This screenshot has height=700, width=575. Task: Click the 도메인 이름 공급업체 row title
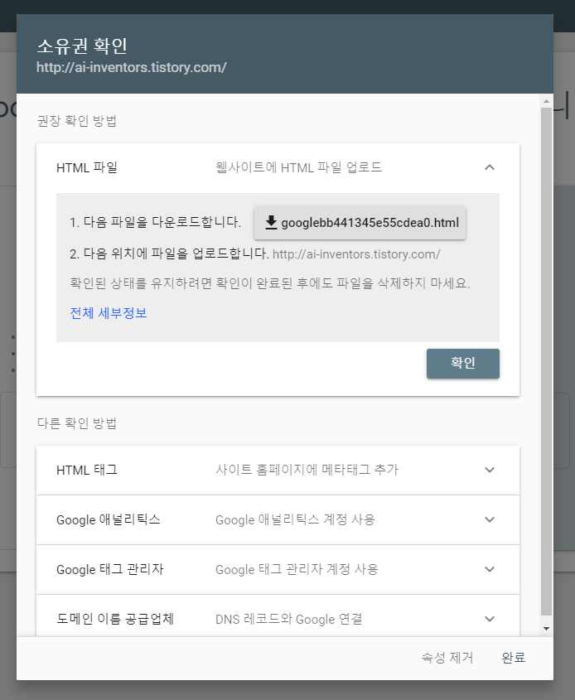pyautogui.click(x=115, y=619)
